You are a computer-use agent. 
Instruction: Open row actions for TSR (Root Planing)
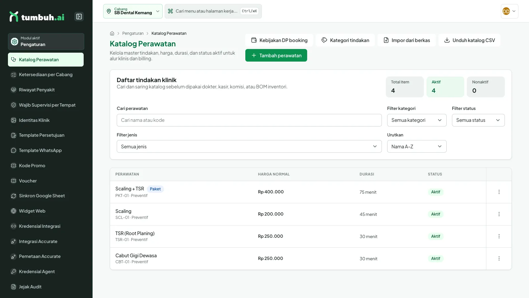[499, 236]
